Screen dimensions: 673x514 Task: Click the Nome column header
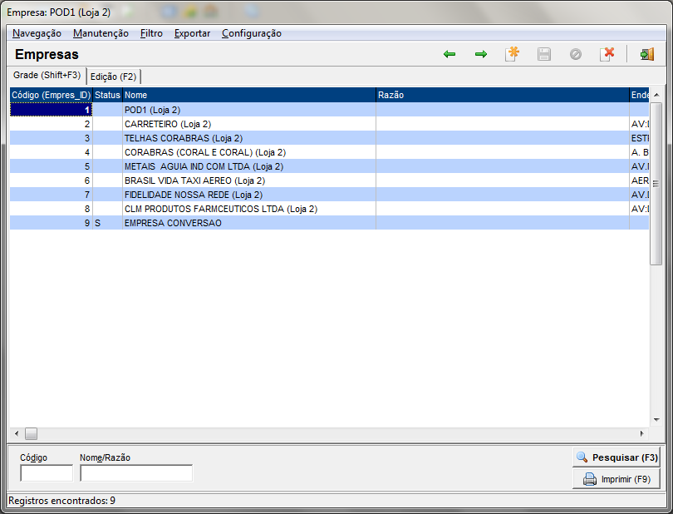coord(249,95)
